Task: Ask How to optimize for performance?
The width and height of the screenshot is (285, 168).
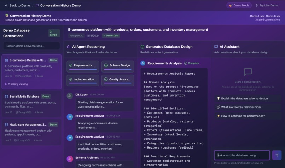Action: (x=248, y=116)
